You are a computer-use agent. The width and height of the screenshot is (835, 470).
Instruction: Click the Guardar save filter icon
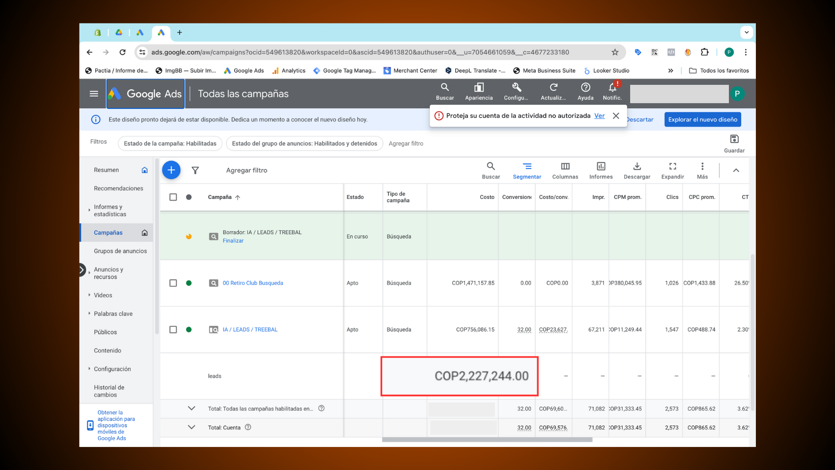(734, 139)
